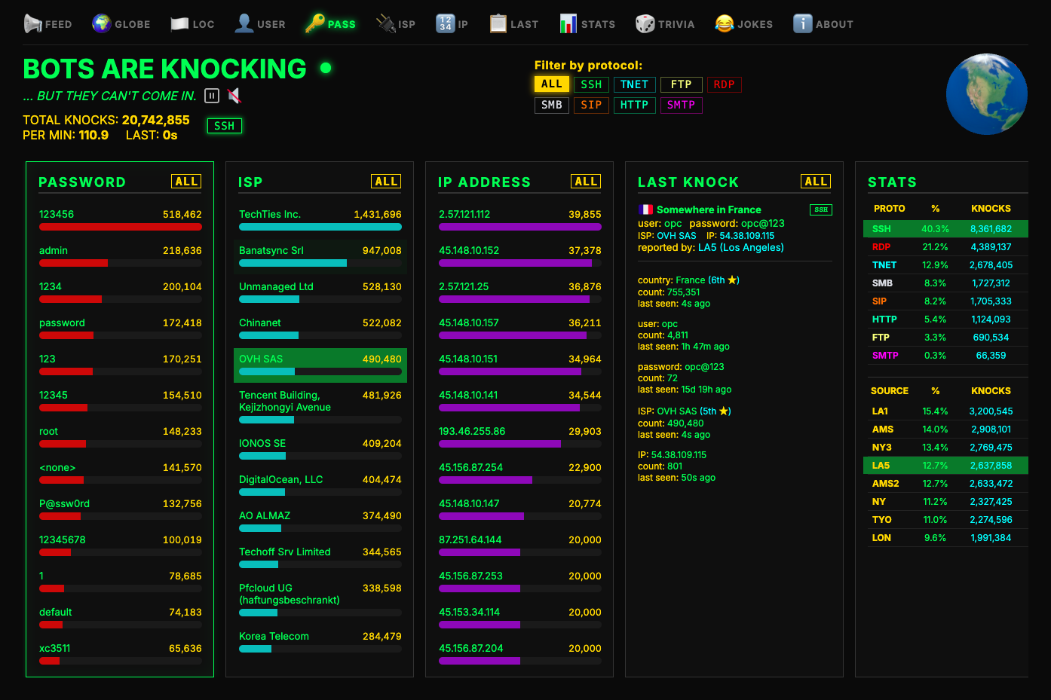The height and width of the screenshot is (700, 1051).
Task: Pause the live knock feed
Action: pyautogui.click(x=212, y=96)
